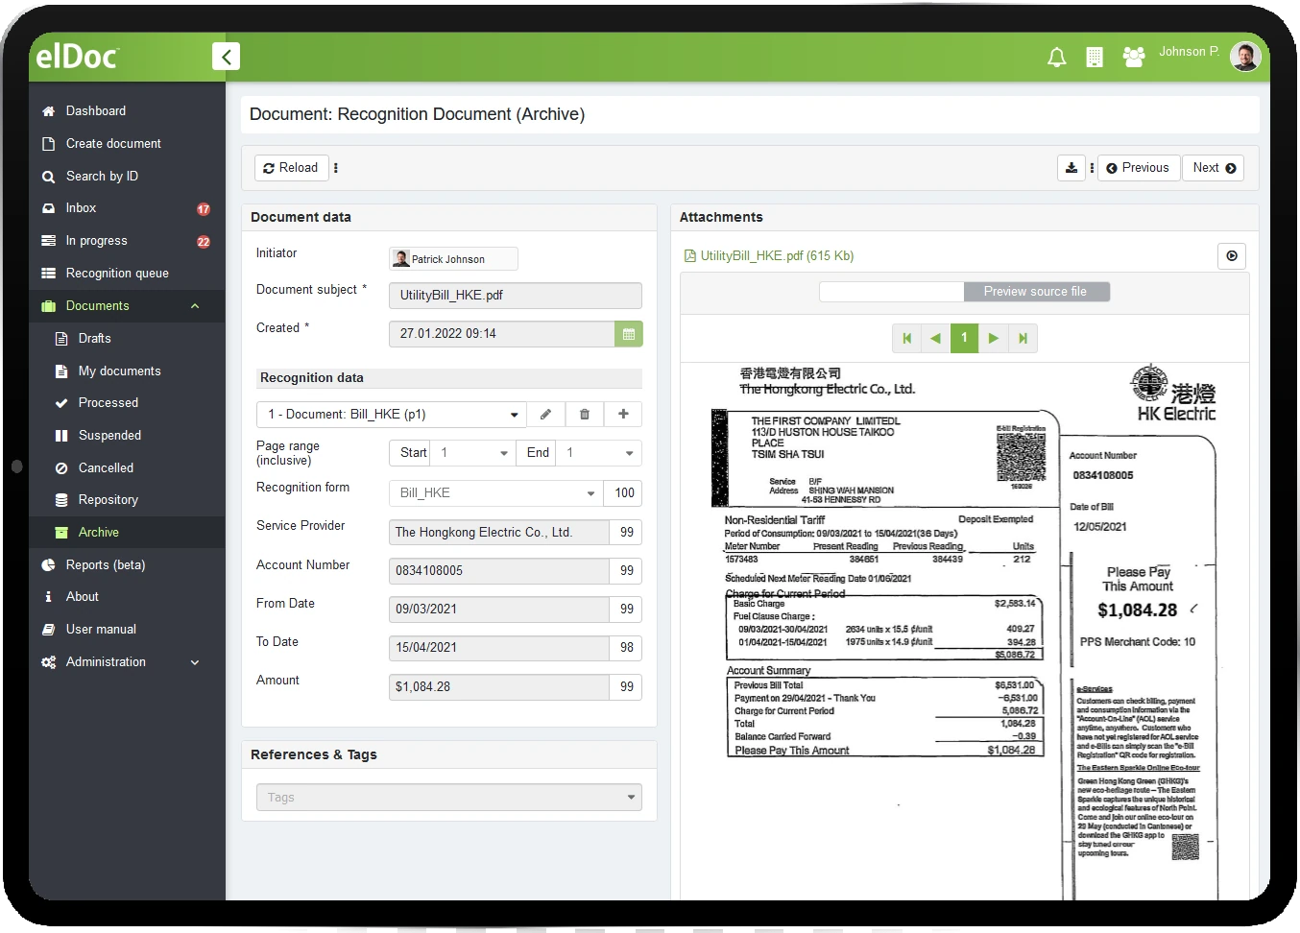Expand the Administration menu

coord(127,662)
